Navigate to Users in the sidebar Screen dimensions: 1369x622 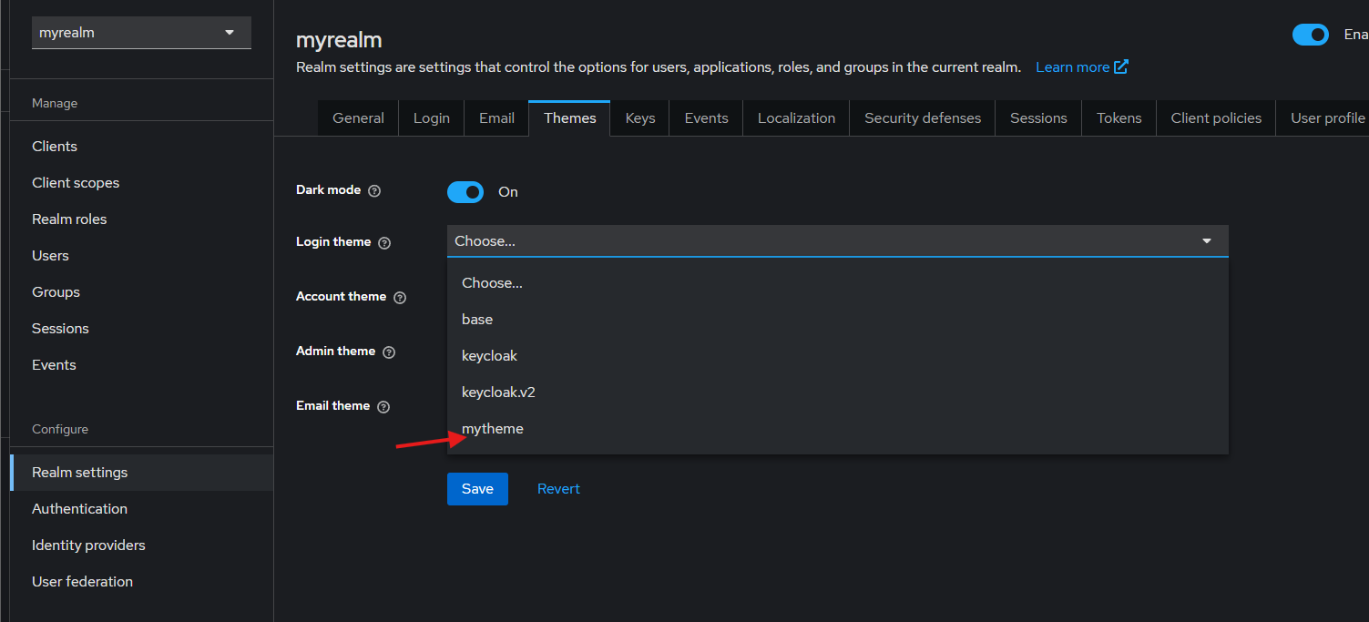[142, 256]
